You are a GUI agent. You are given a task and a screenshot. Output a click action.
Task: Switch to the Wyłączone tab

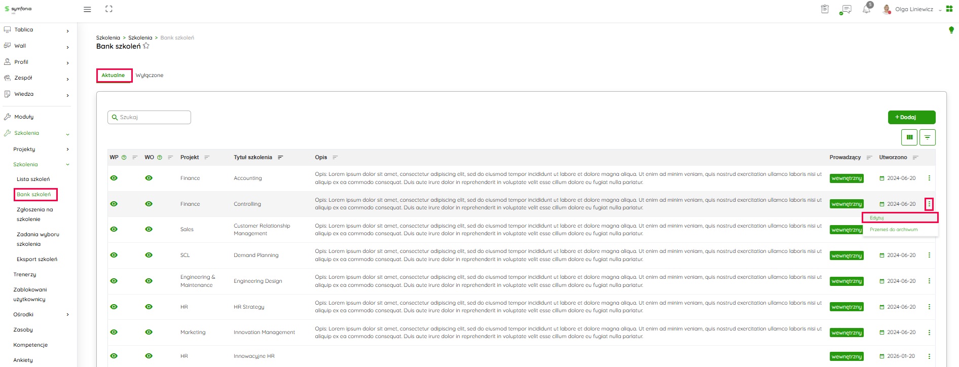coord(149,76)
